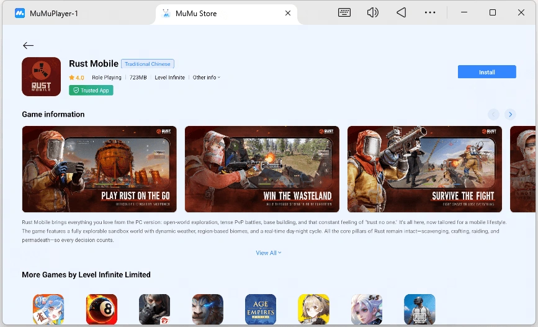Open the keyboard mapping icon in title bar
This screenshot has width=538, height=327.
click(344, 12)
